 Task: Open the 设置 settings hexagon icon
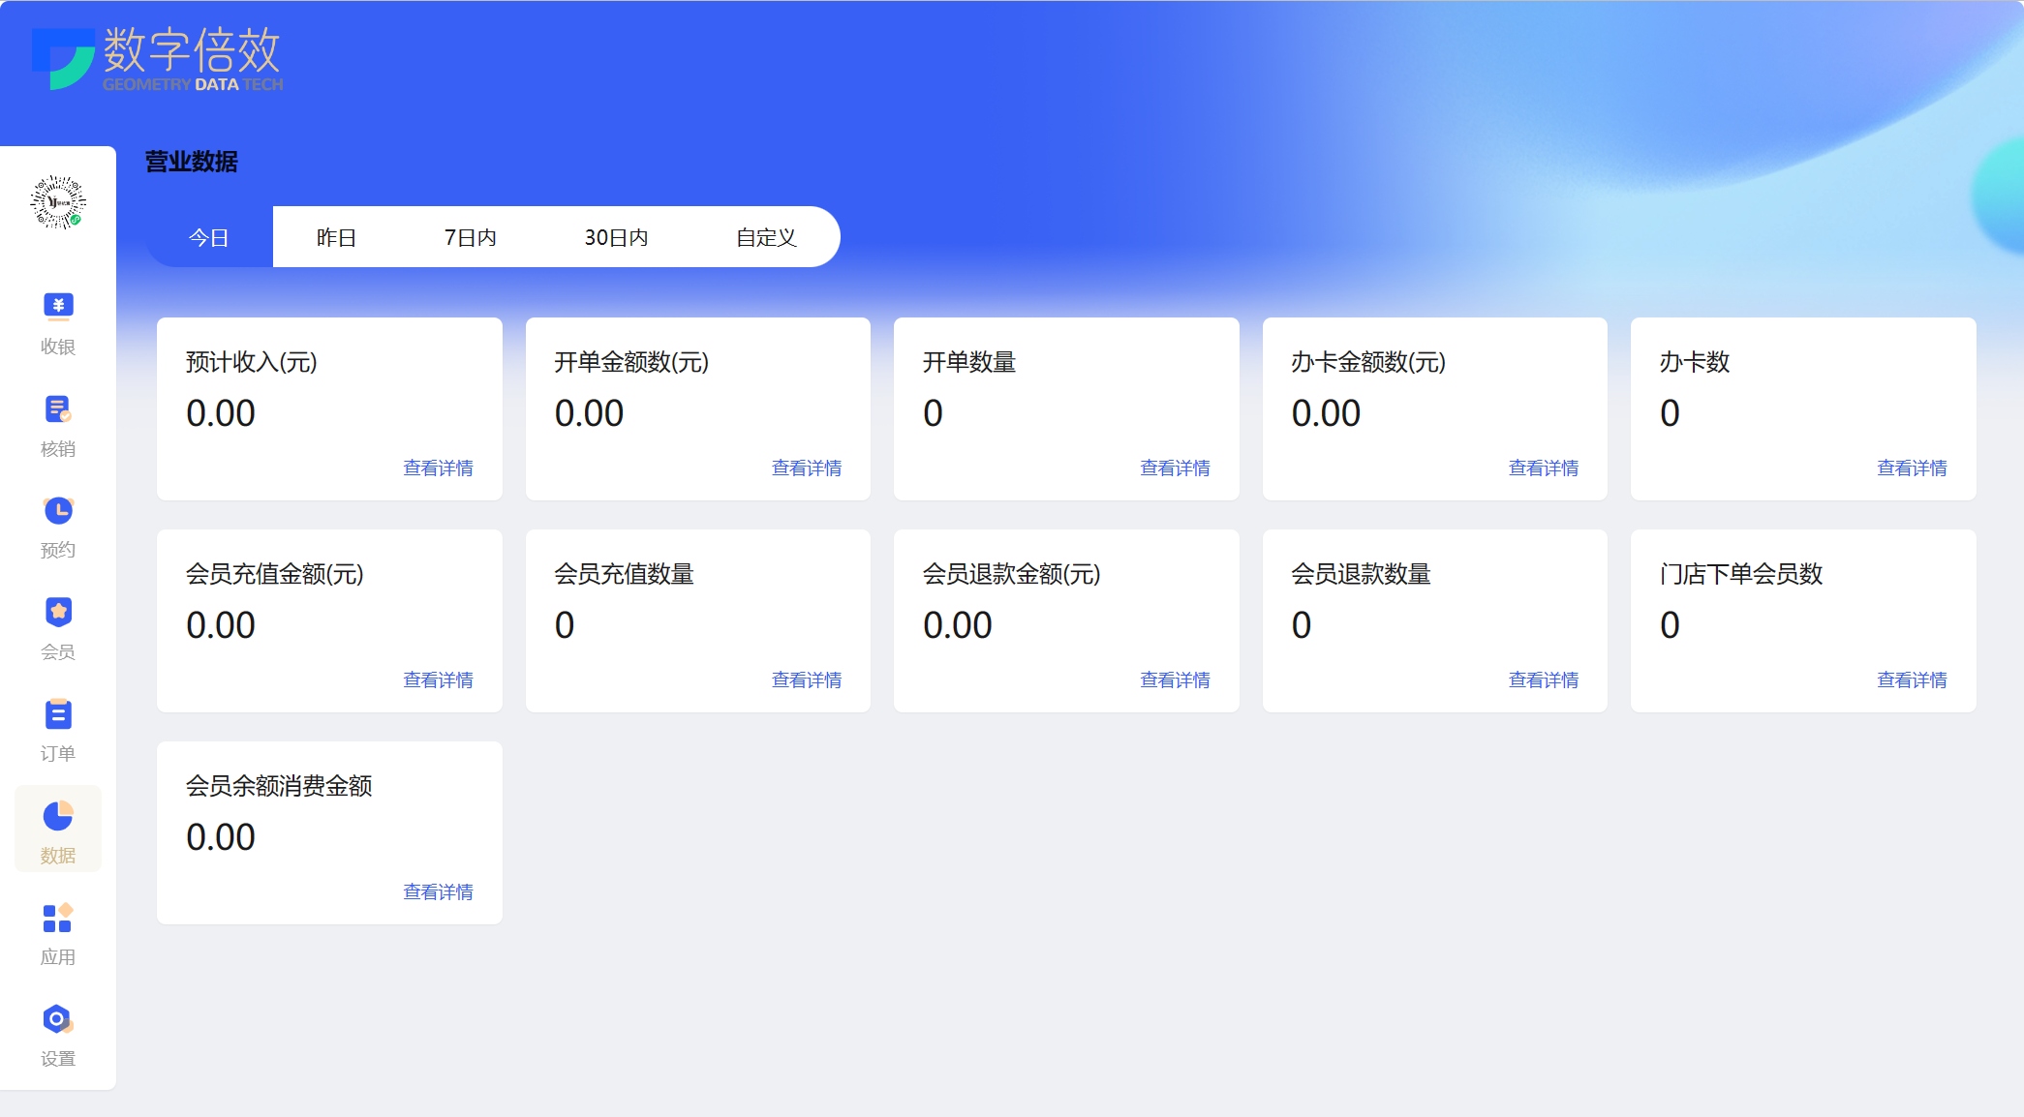(x=58, y=1019)
